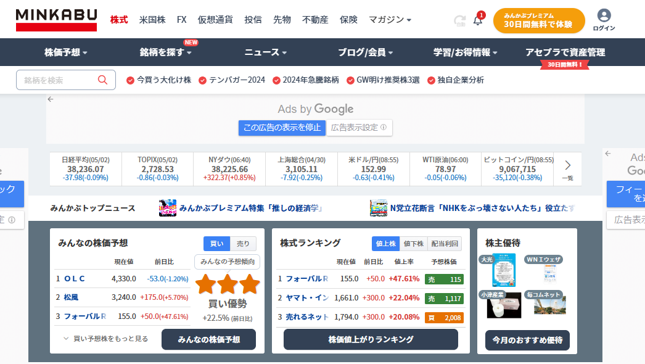Open the 不動産 top tab

pyautogui.click(x=315, y=20)
